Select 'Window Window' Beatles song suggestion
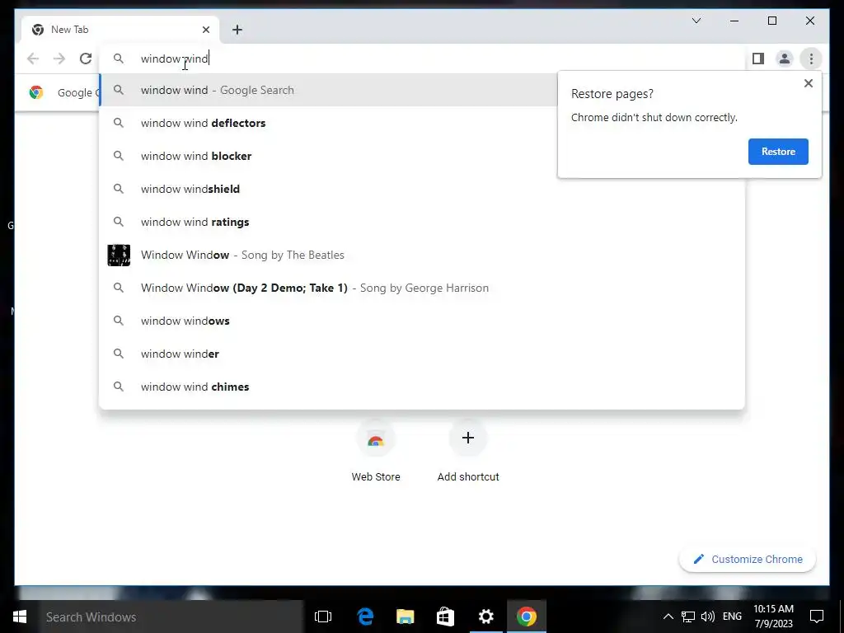The width and height of the screenshot is (844, 633). (422, 255)
